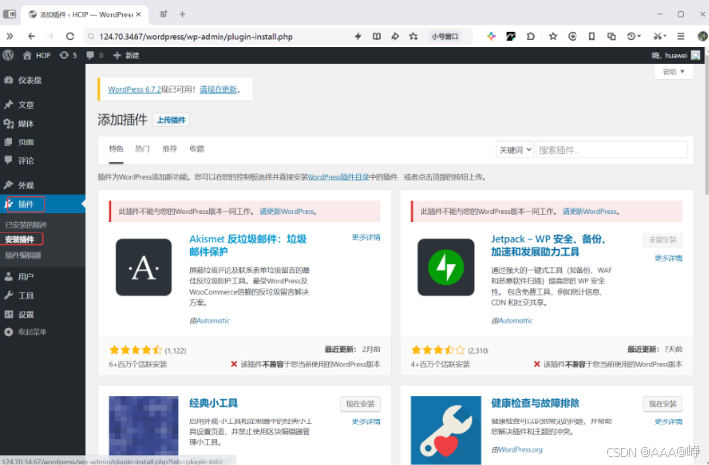The width and height of the screenshot is (709, 465).
Task: Select 插件 plugins menu in sidebar
Action: (x=43, y=204)
